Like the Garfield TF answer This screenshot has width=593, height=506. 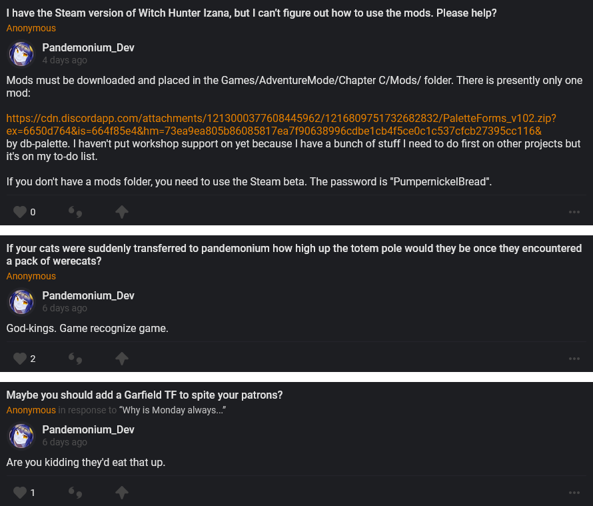20,493
